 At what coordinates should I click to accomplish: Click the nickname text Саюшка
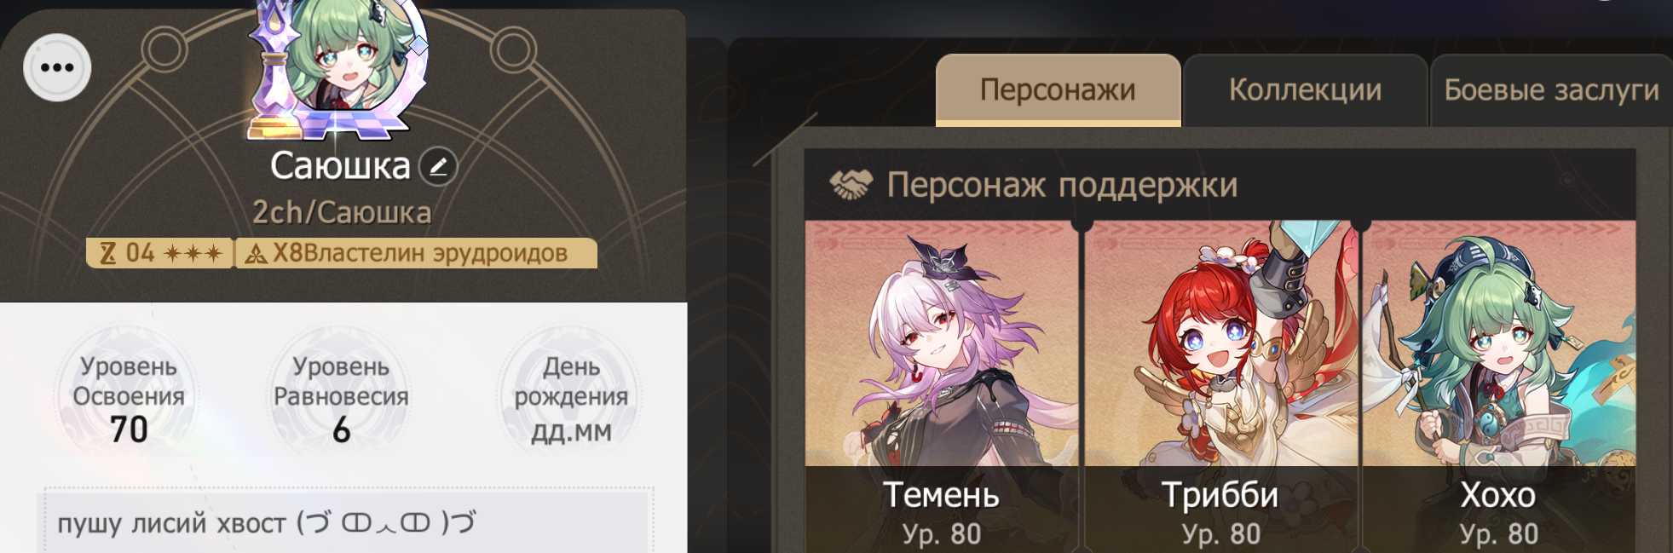[x=340, y=166]
